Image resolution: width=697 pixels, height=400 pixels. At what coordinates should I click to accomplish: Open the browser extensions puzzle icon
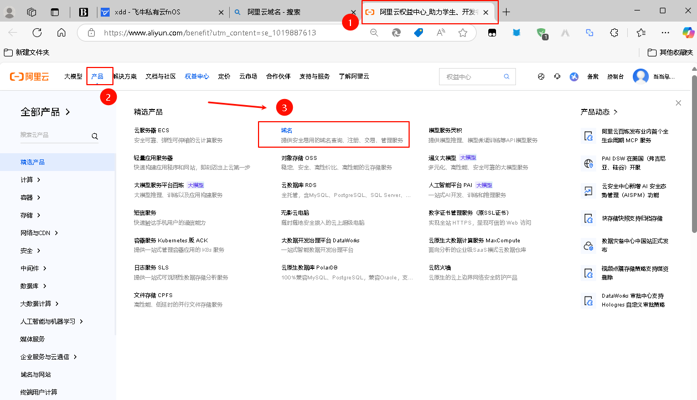tap(614, 33)
